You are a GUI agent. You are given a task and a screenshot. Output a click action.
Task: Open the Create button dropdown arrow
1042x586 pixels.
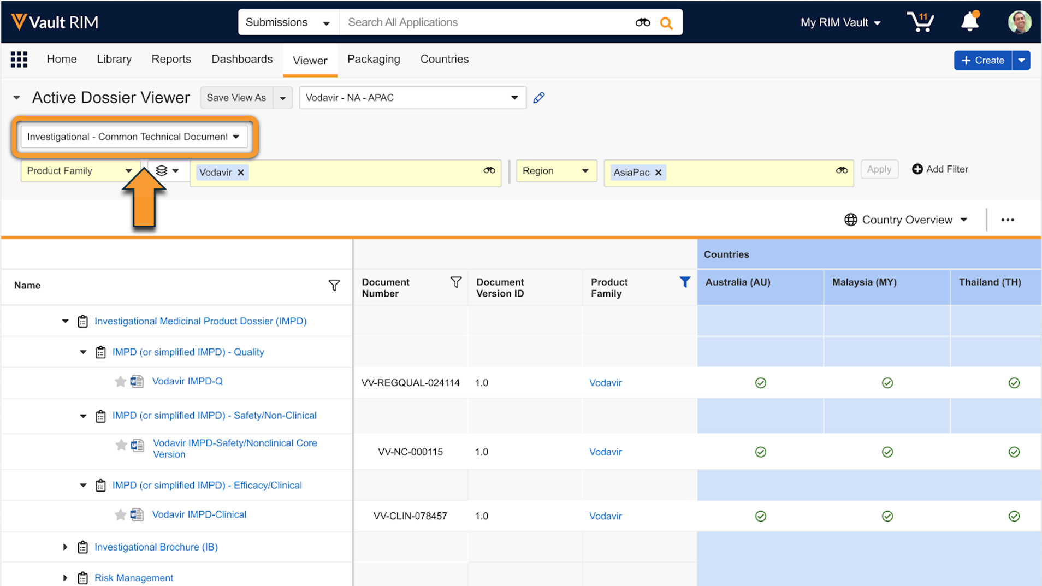[1021, 60]
